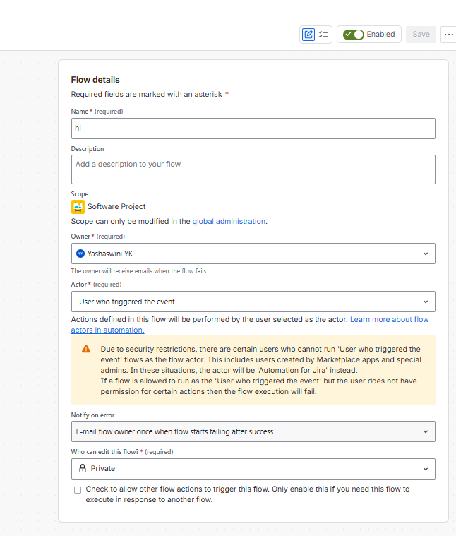Click the orange warning triangle icon
The width and height of the screenshot is (456, 536).
click(86, 349)
